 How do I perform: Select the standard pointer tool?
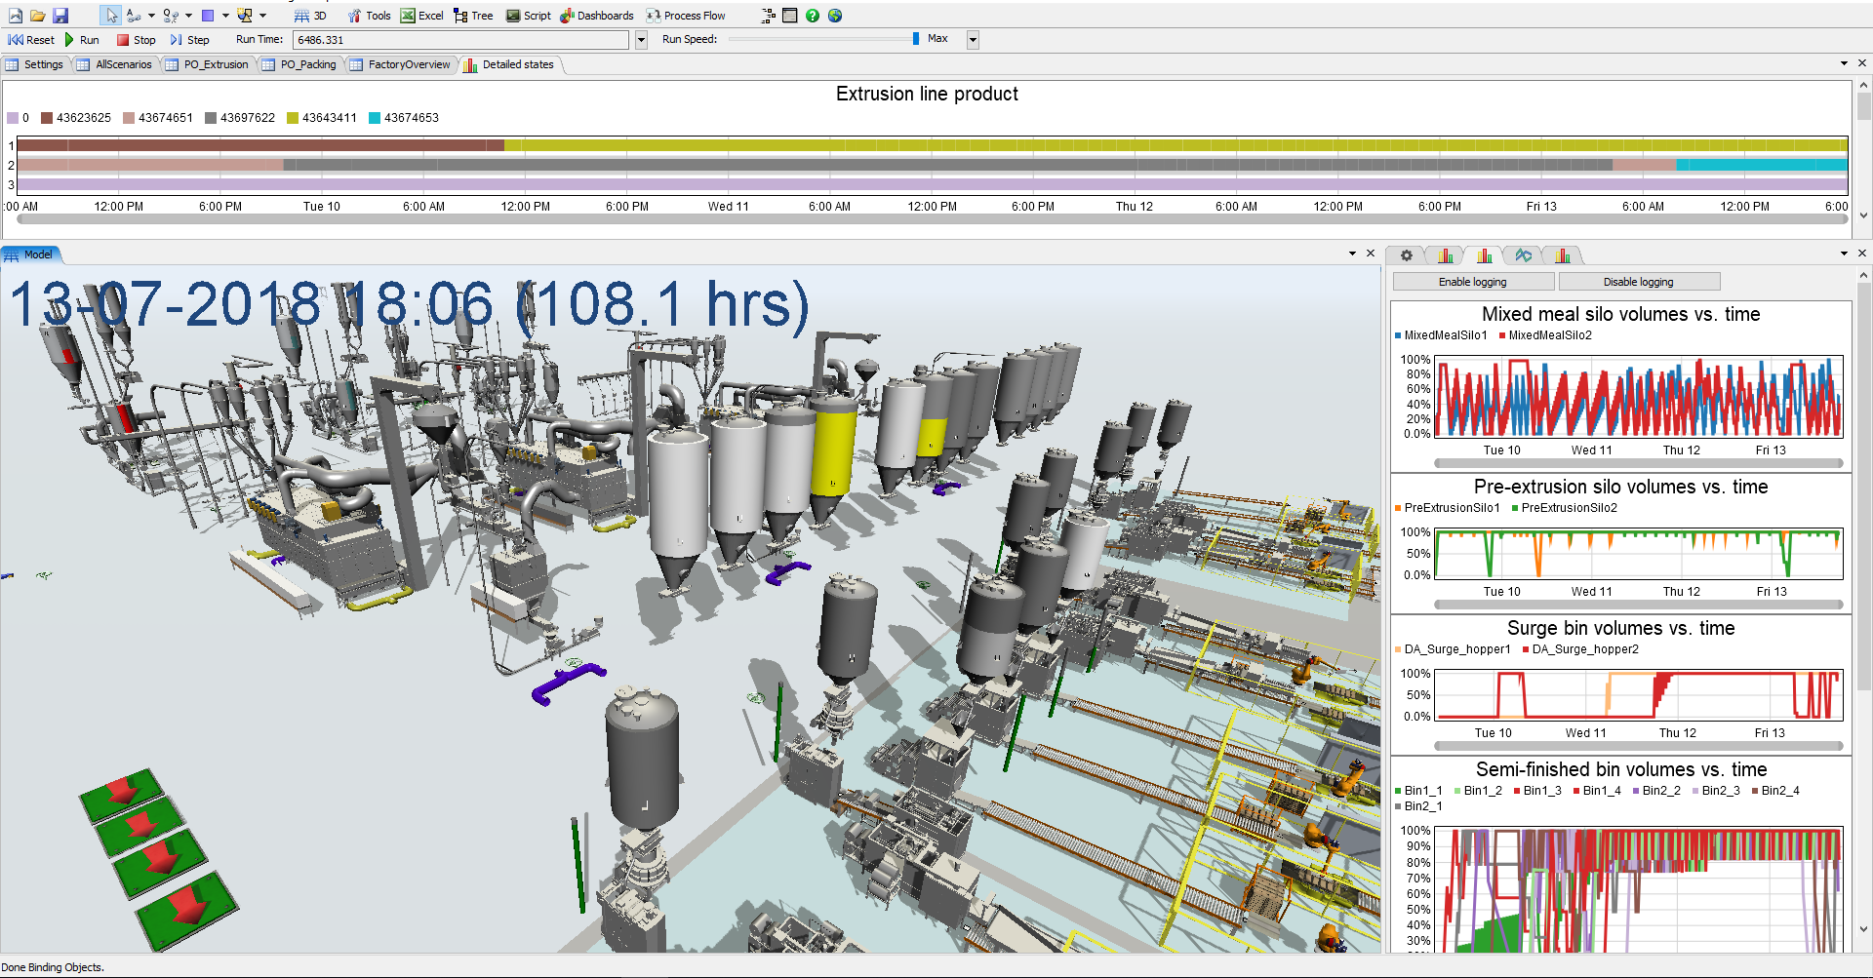coord(110,16)
